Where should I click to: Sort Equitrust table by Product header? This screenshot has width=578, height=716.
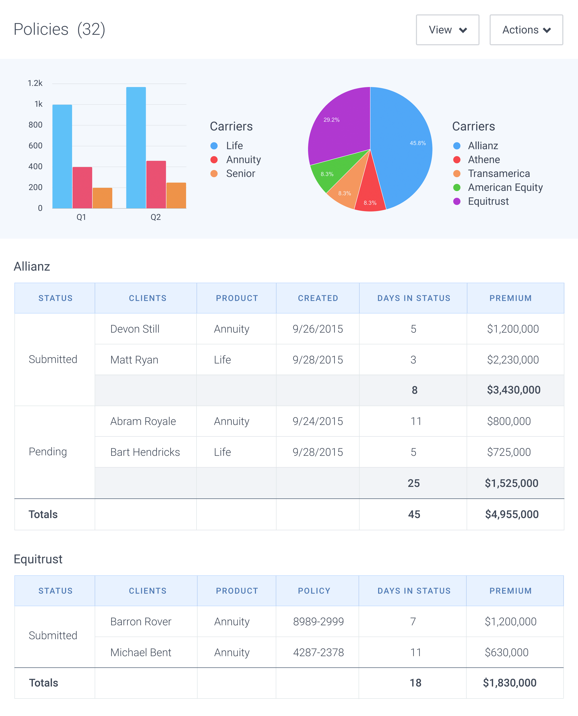(237, 591)
